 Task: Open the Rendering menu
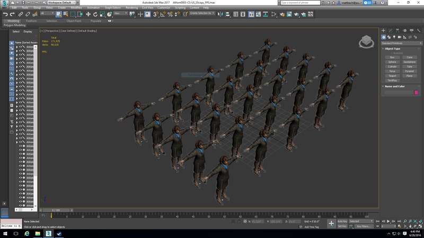tap(131, 8)
